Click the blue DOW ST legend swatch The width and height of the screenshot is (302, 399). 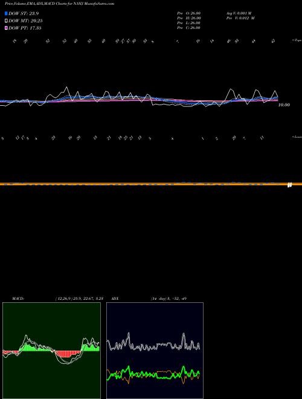pyautogui.click(x=7, y=13)
